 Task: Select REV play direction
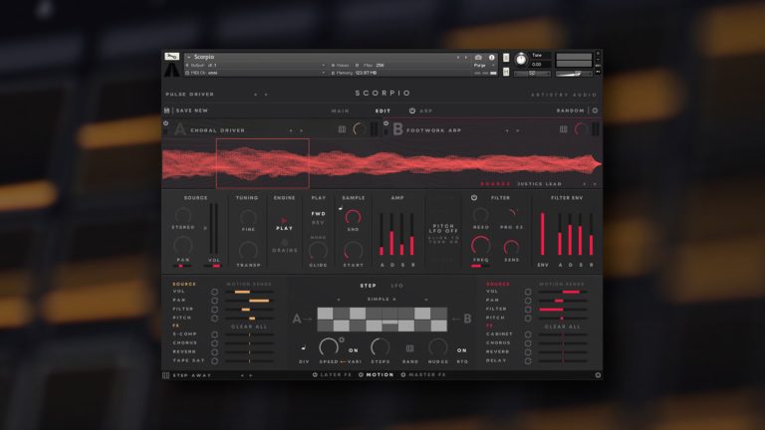point(318,223)
